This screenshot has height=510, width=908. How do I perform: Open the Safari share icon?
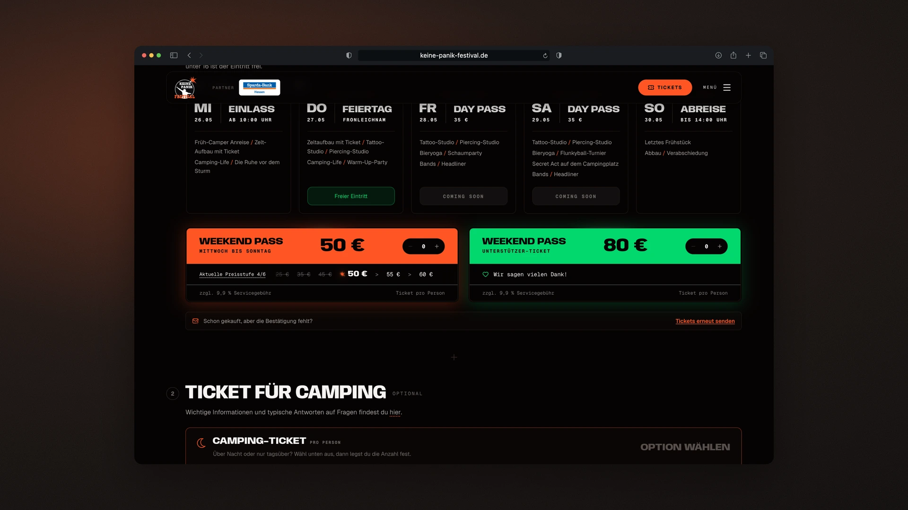tap(733, 55)
